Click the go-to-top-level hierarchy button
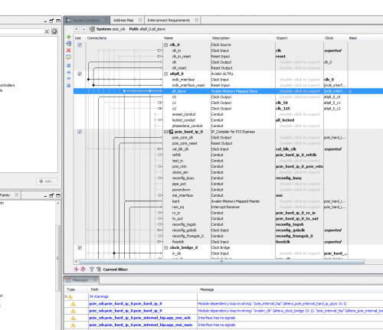This screenshot has width=383, height=330. 77,29
